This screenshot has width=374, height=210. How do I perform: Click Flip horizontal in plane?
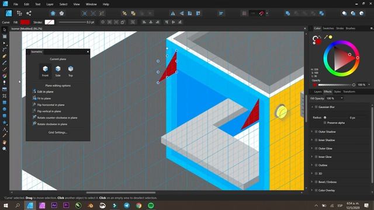pos(49,105)
